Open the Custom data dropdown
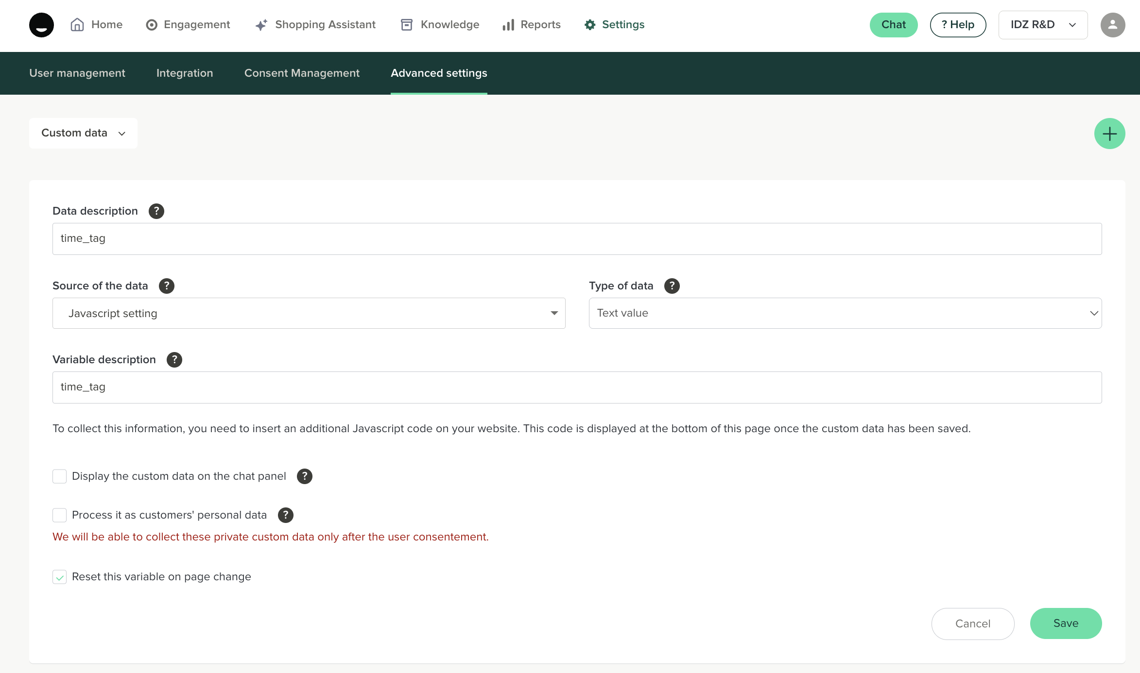 click(83, 133)
